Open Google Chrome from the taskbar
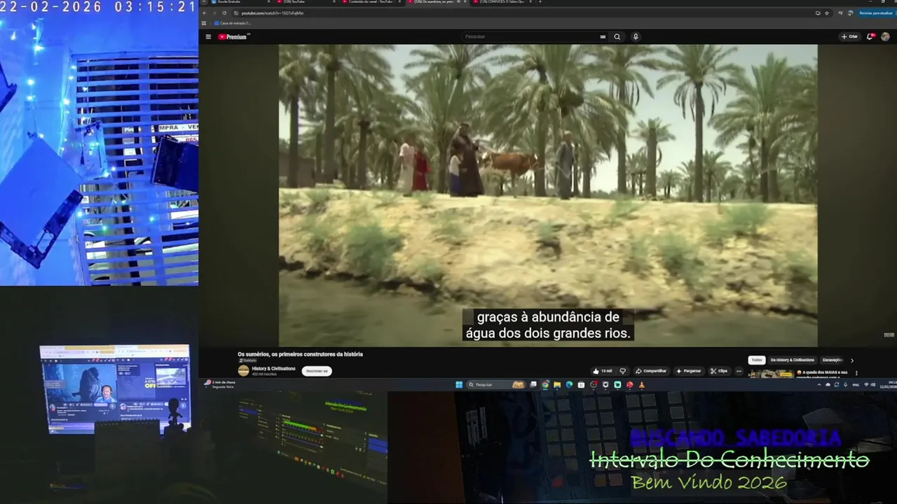 (x=545, y=384)
